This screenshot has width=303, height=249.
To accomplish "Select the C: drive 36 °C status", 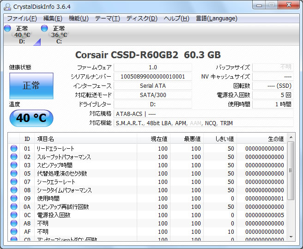I will pos(59,35).
